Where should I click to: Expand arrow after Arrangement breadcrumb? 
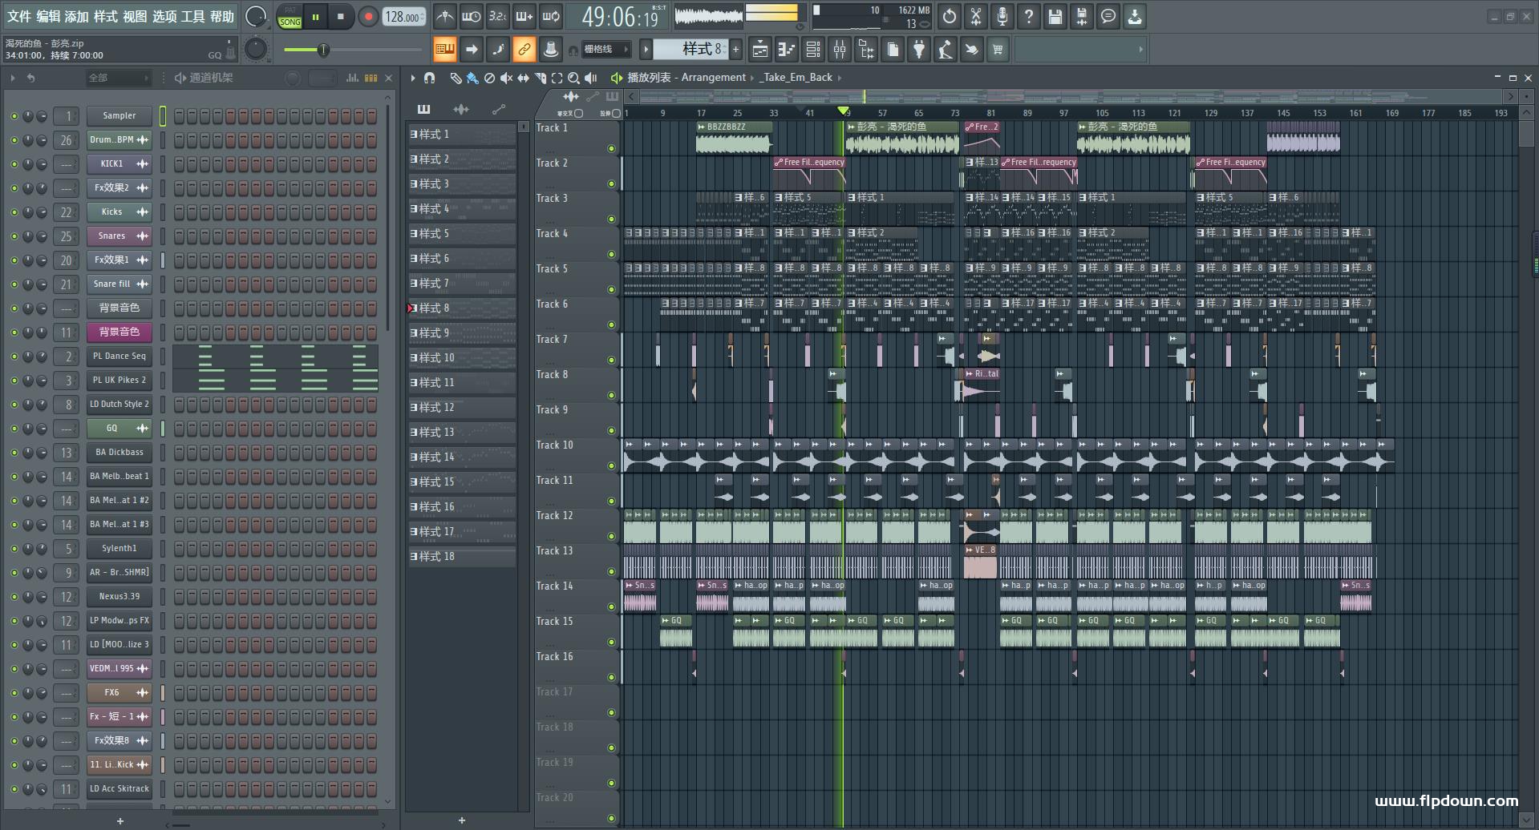point(752,78)
